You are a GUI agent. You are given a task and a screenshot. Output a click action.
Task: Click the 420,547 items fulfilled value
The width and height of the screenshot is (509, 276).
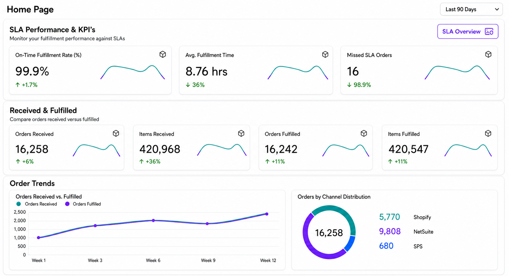[x=409, y=149]
